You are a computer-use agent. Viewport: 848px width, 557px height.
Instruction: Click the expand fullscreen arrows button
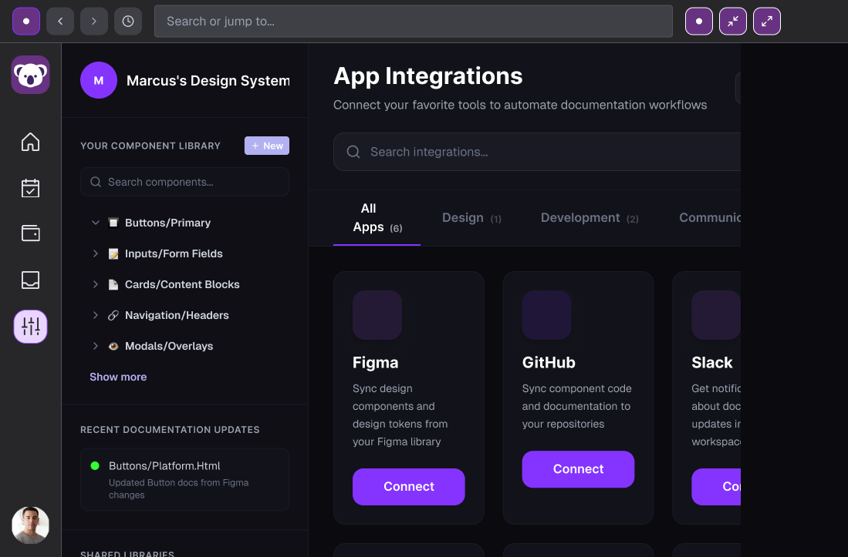[767, 21]
